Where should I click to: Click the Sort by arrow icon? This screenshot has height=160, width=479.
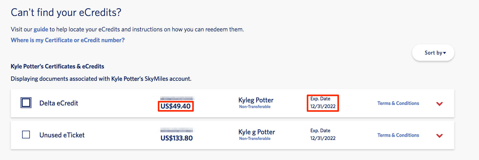(x=445, y=53)
